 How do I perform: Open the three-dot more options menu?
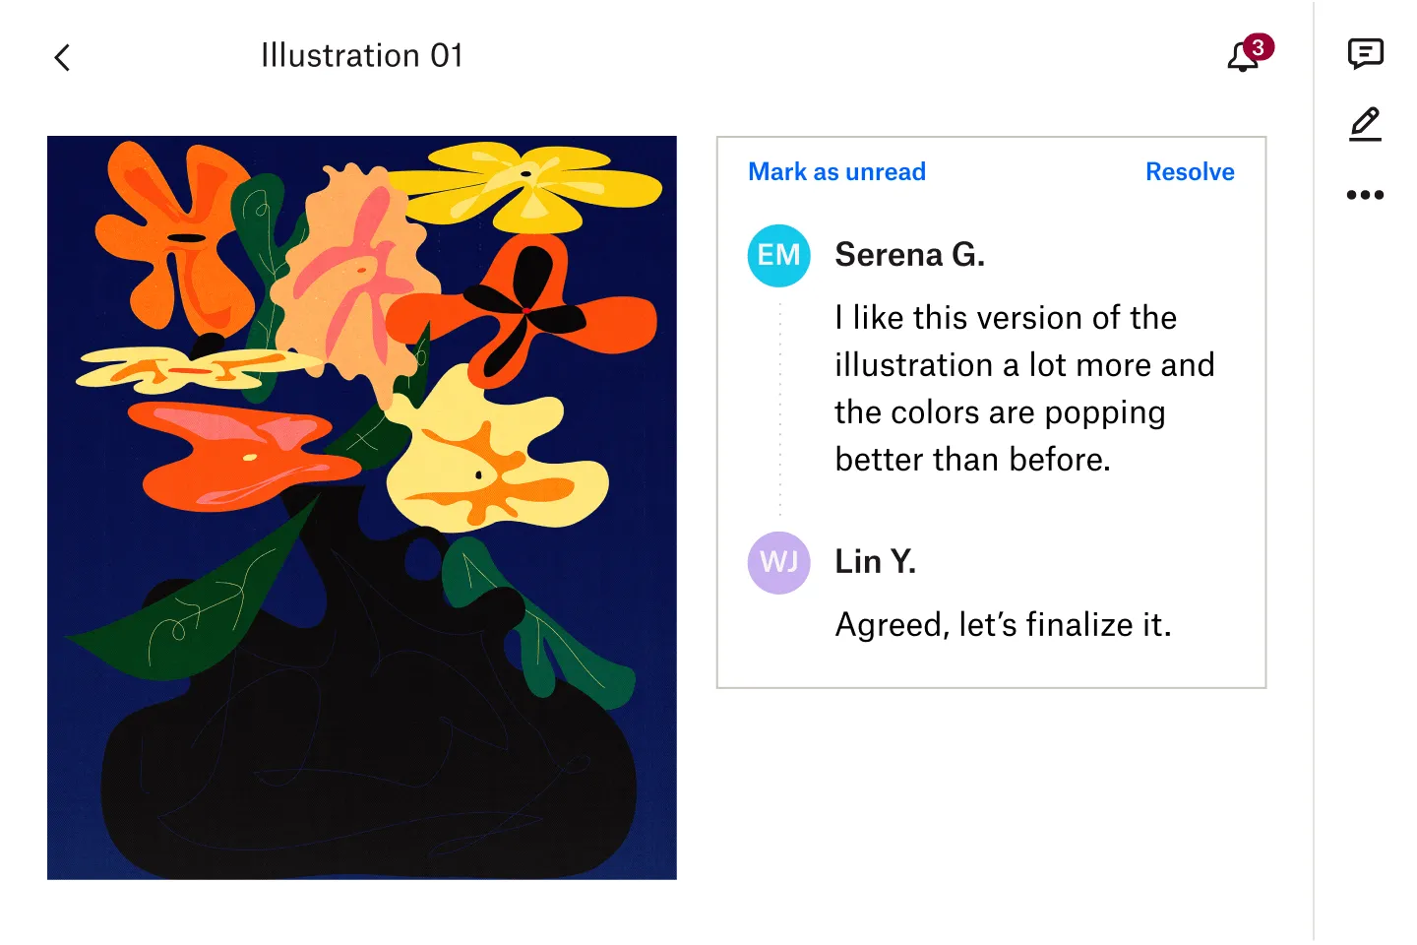pos(1365,194)
